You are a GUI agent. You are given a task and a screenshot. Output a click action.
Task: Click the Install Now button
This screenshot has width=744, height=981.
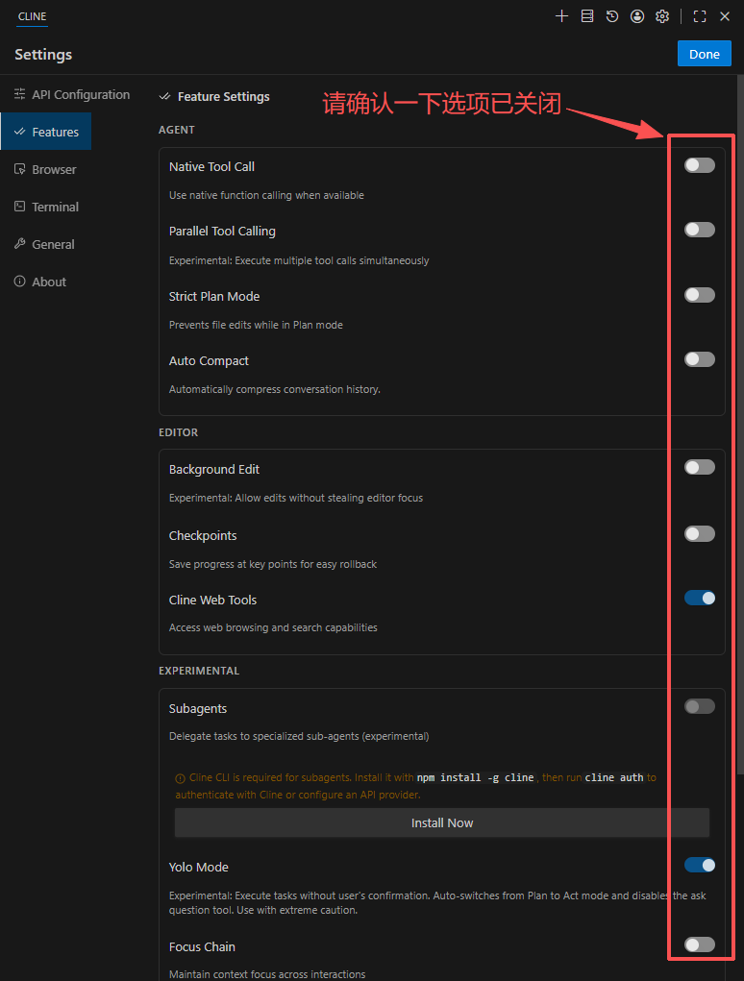[442, 822]
